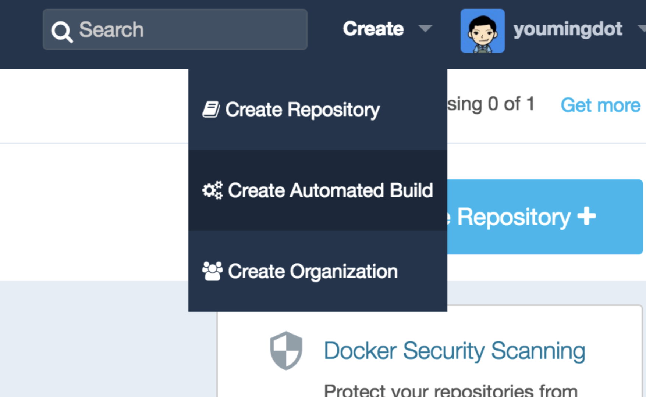Select Create Repository menu entry
The image size is (646, 397).
302,110
